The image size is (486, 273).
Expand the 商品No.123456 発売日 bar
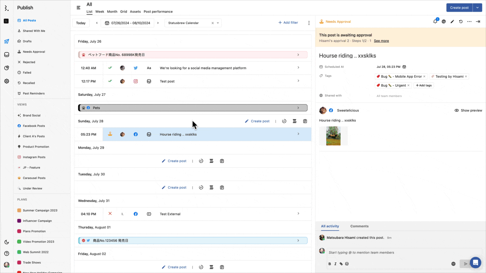coord(193,240)
